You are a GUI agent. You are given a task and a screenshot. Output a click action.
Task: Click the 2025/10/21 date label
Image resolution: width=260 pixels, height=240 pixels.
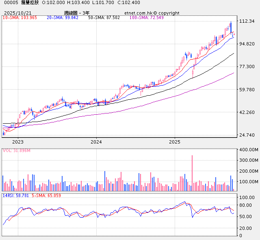click(x=17, y=13)
